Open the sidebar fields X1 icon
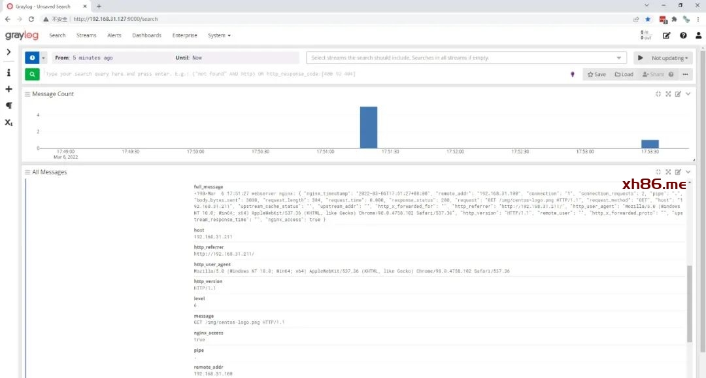Screen dimensions: 706x378 click(8, 122)
